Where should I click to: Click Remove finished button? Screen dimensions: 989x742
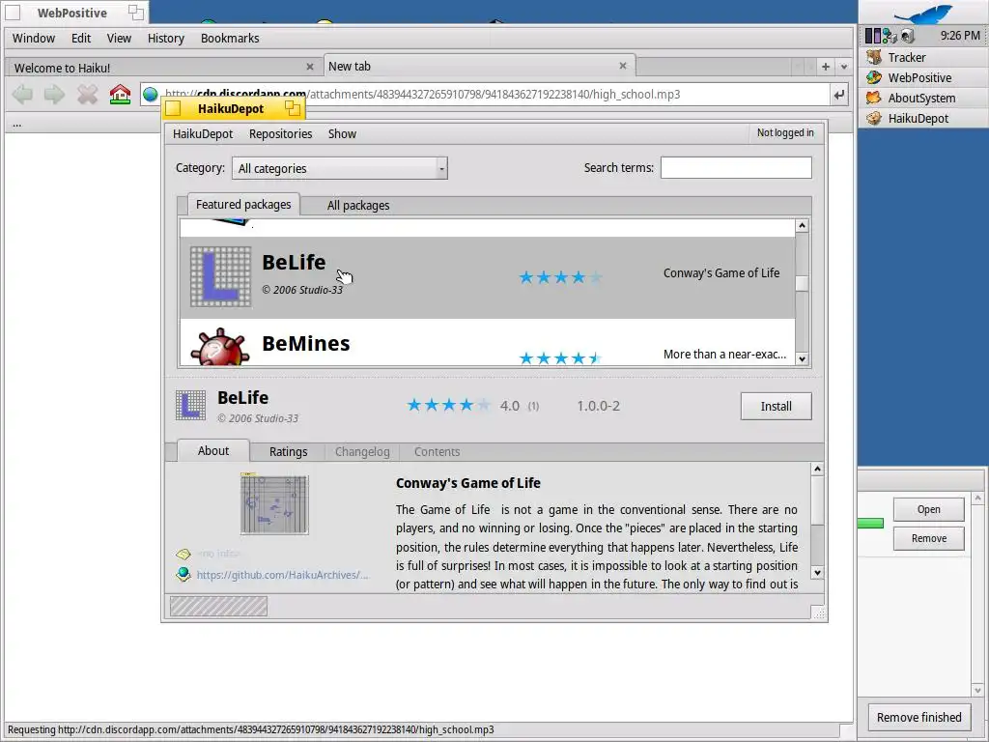click(919, 718)
